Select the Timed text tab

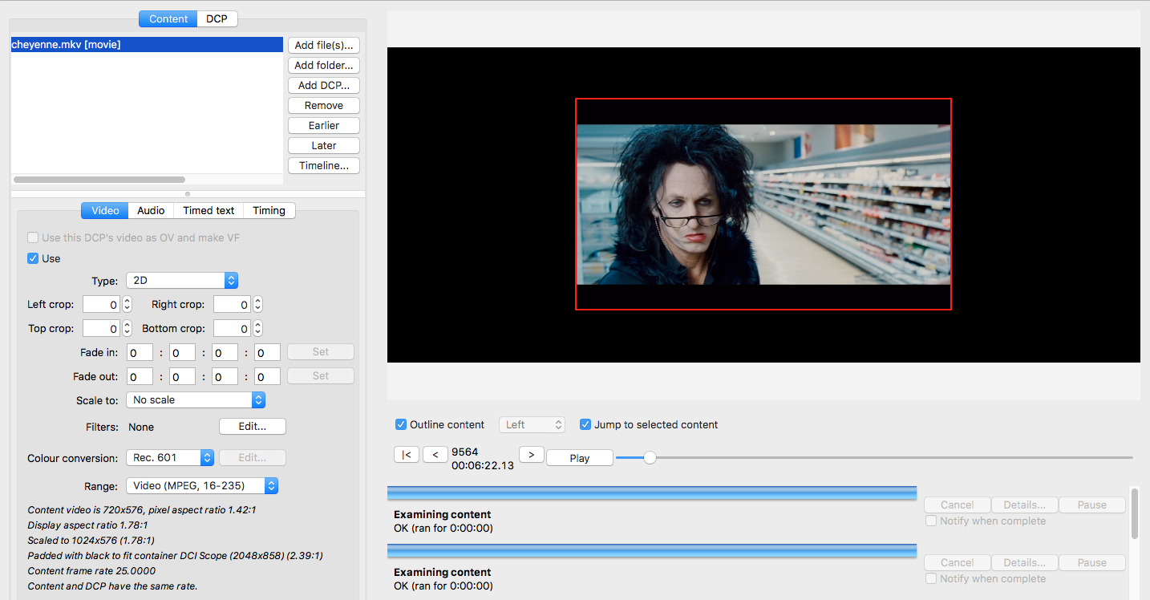coord(209,210)
